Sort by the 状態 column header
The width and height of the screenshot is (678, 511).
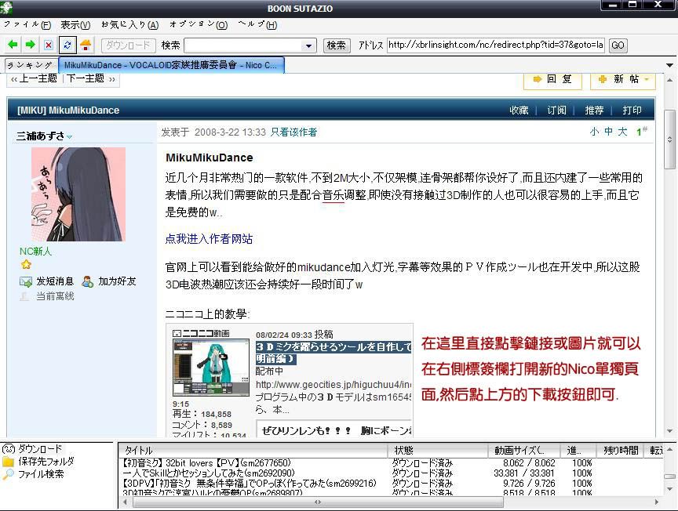(438, 451)
